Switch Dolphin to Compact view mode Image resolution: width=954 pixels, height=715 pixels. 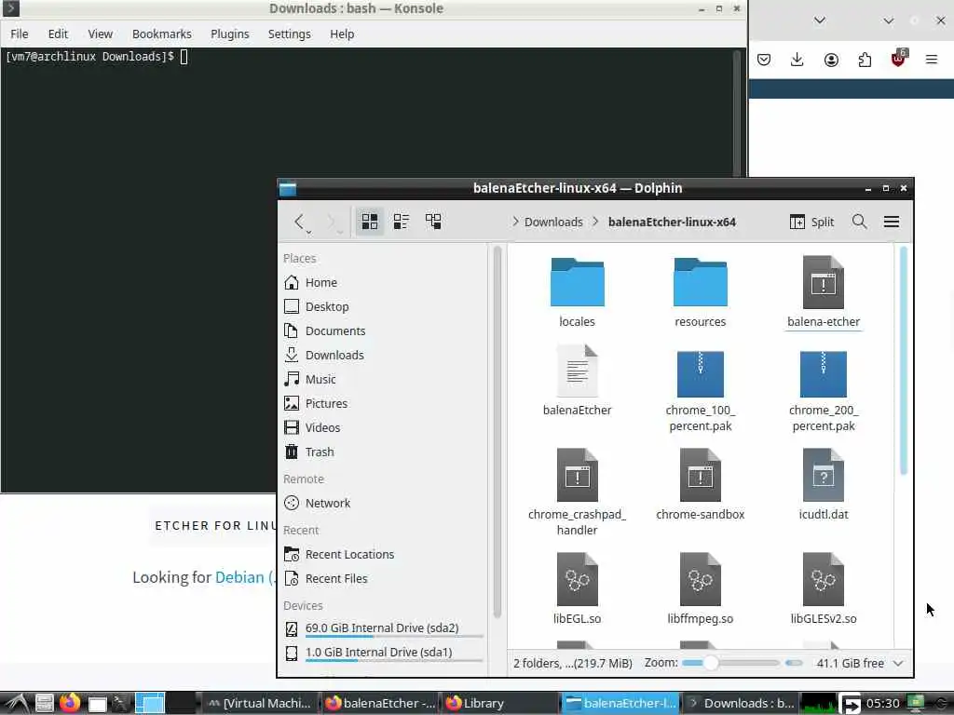(401, 222)
